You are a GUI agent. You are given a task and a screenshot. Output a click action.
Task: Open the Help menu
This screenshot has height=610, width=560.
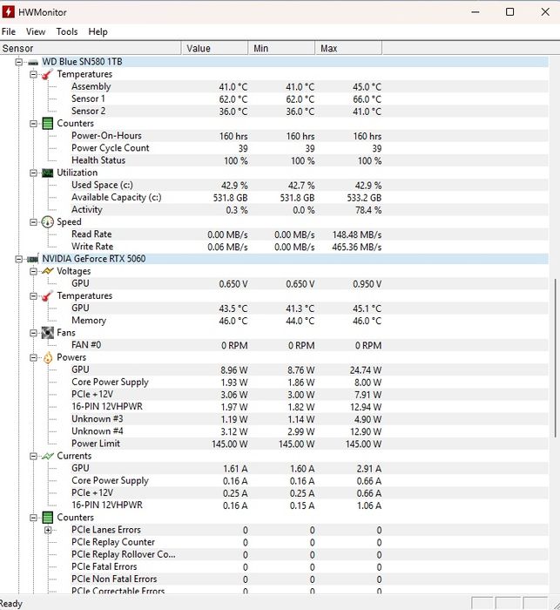pos(98,31)
